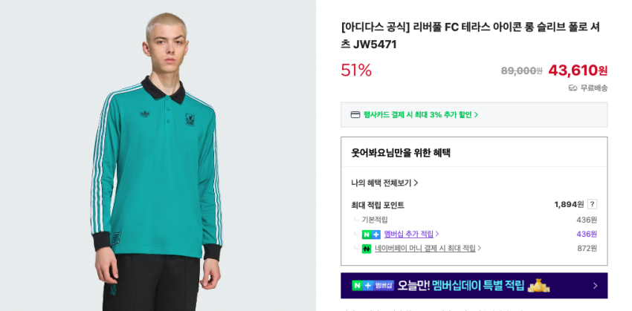Click the free delivery truck icon
The image size is (632, 311).
tap(573, 88)
